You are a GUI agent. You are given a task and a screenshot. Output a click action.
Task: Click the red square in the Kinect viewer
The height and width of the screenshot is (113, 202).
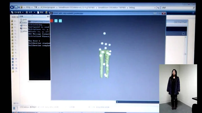(x=52, y=21)
